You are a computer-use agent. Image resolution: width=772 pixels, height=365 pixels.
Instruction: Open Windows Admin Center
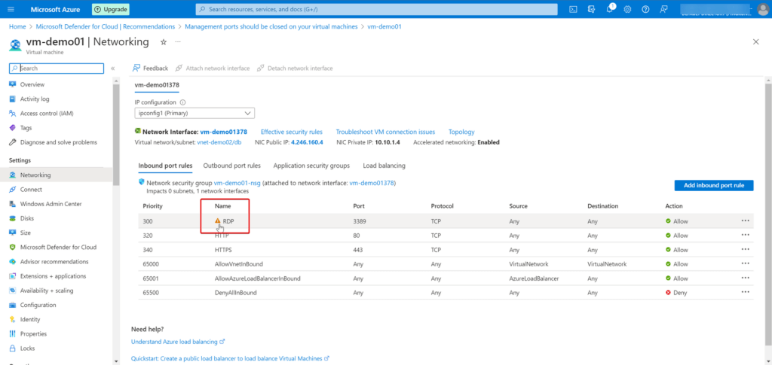coord(51,204)
